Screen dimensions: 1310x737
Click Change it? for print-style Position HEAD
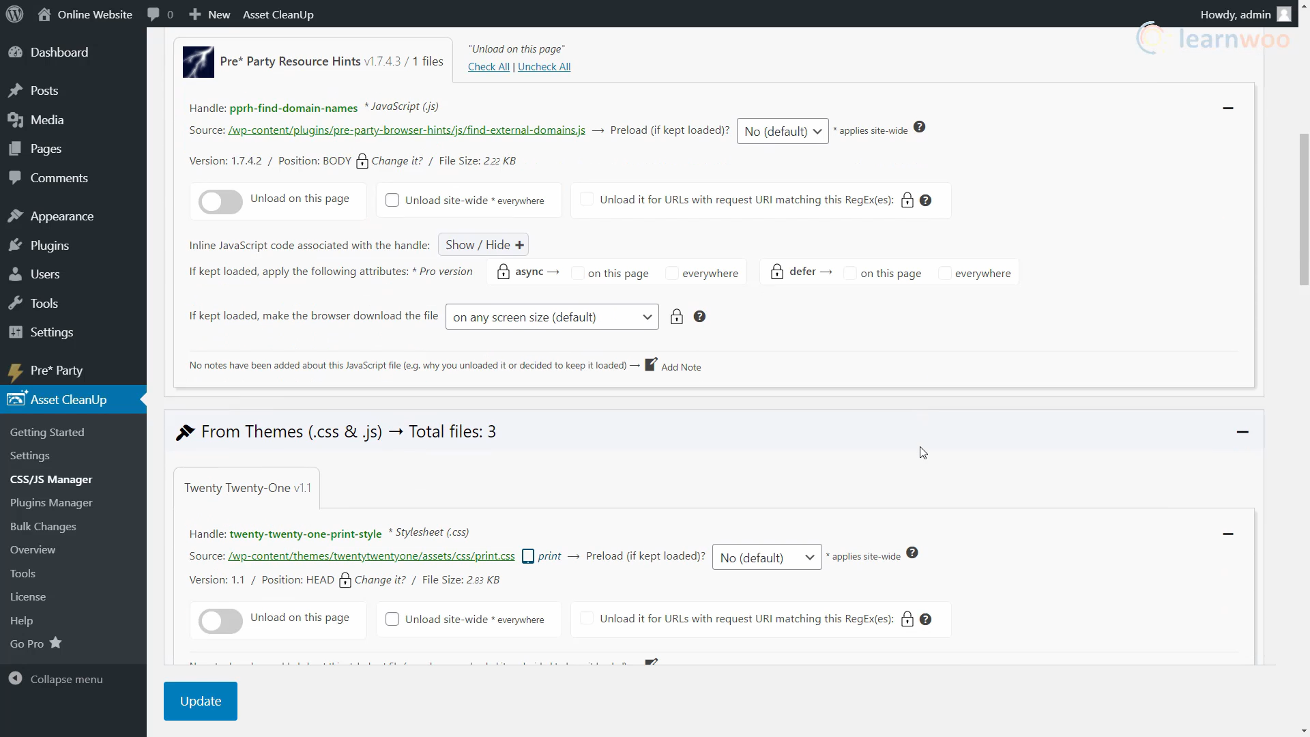pyautogui.click(x=380, y=580)
